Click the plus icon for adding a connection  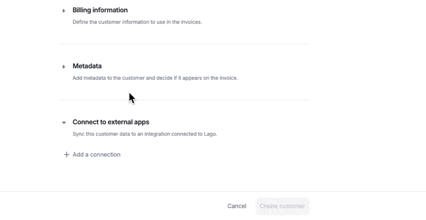[67, 154]
